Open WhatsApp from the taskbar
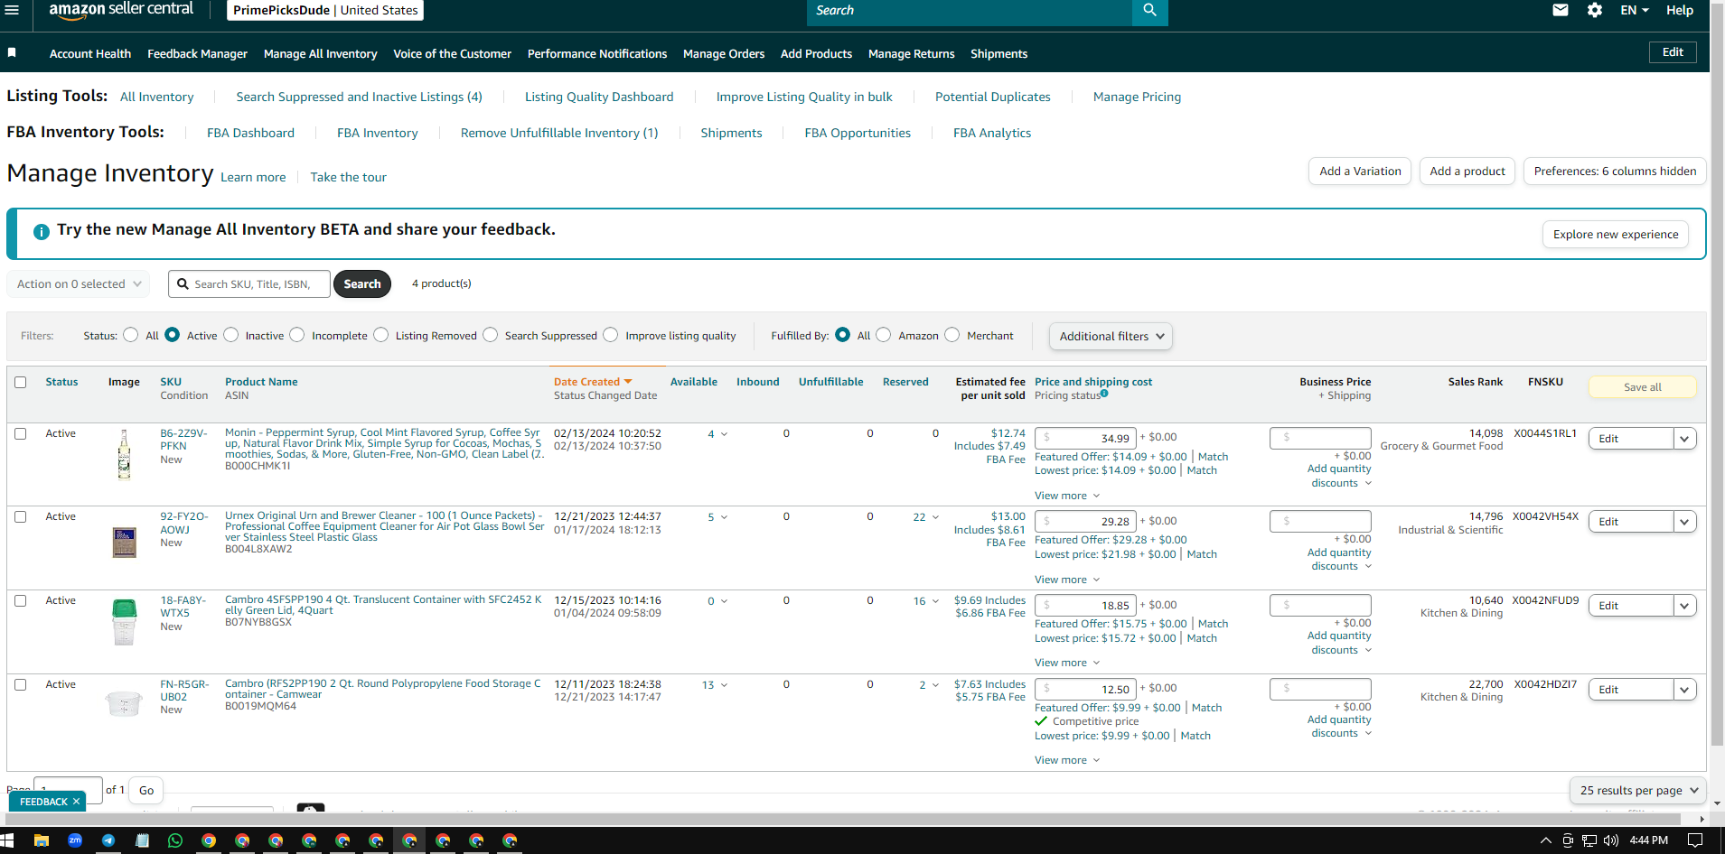The height and width of the screenshot is (854, 1725). [175, 840]
